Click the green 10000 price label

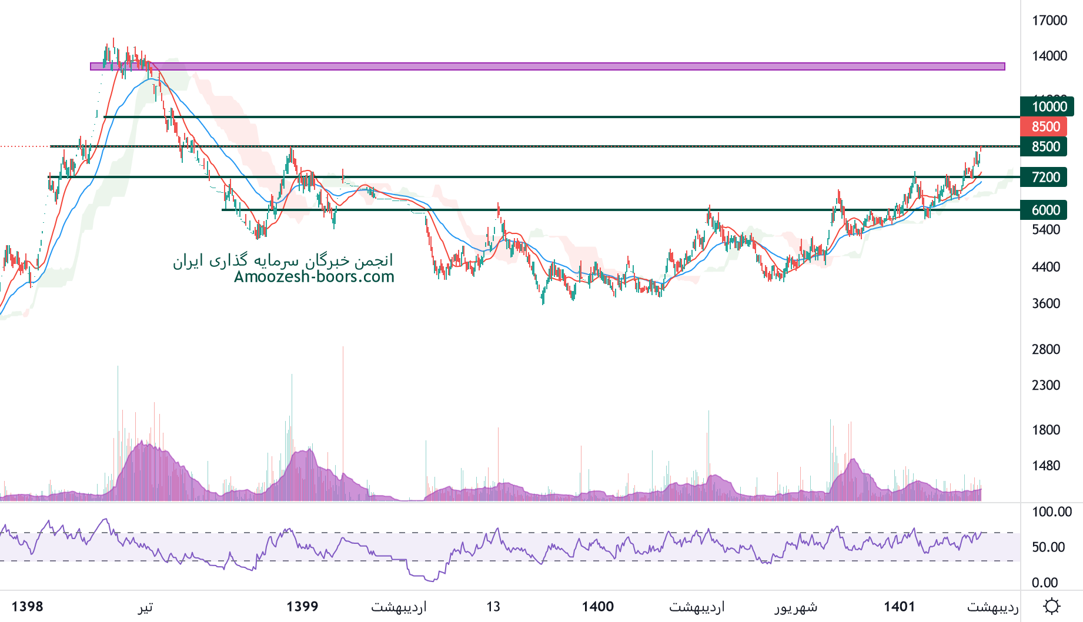(1047, 106)
